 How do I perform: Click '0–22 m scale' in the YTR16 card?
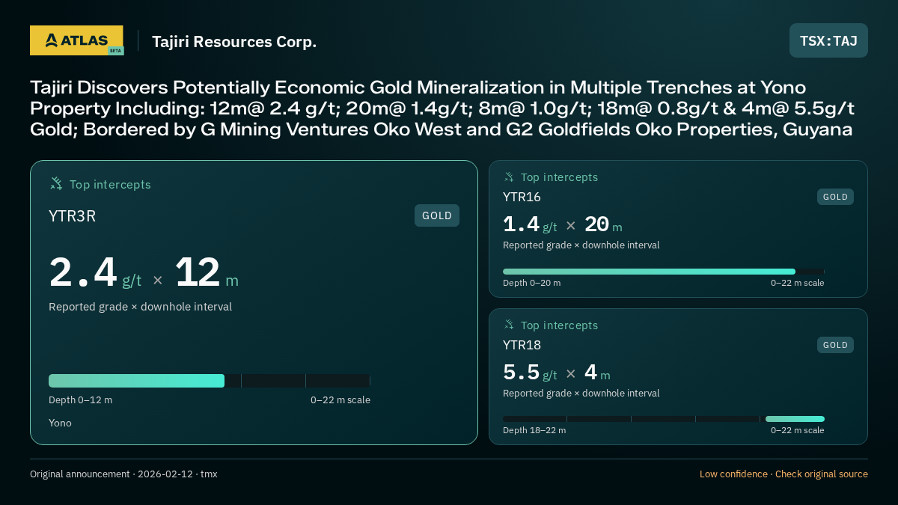(x=798, y=283)
